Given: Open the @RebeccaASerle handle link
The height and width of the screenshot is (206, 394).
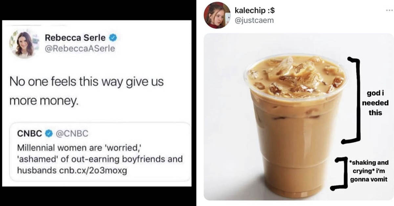Looking at the screenshot, I should pos(80,49).
